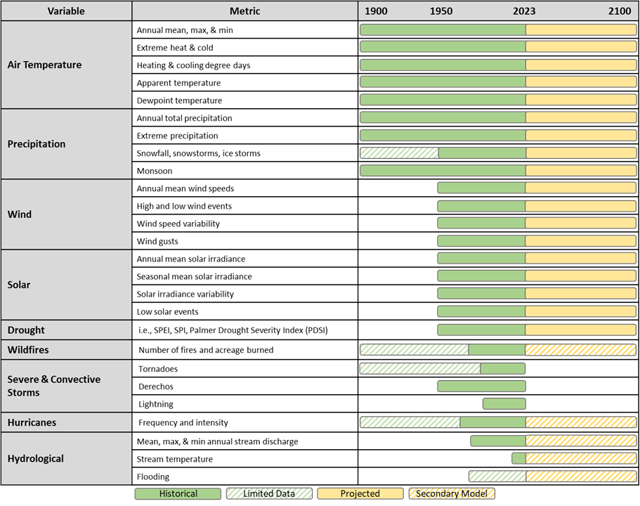
Task: Click the 2100 year label
Action: [619, 11]
